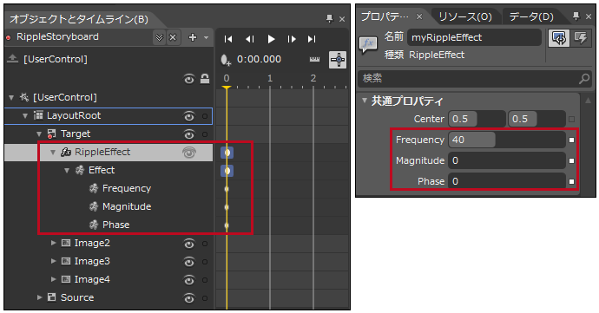
Task: Hide the LayoutRoot element
Action: (188, 116)
